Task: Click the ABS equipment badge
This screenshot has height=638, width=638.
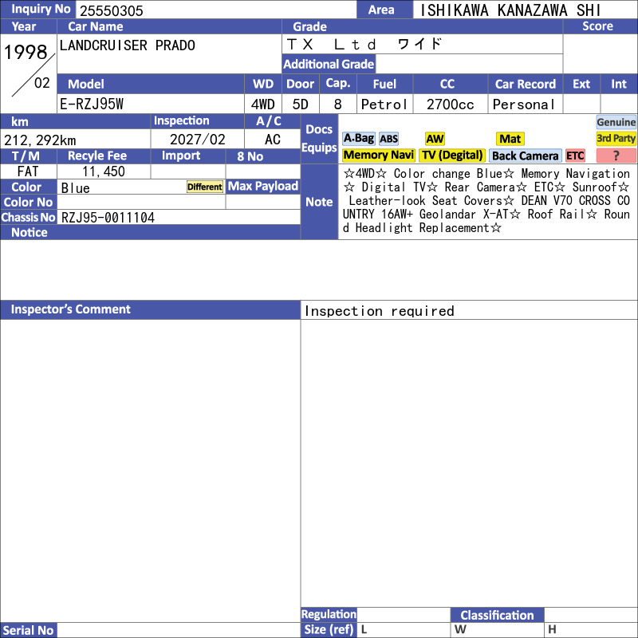Action: [x=388, y=139]
